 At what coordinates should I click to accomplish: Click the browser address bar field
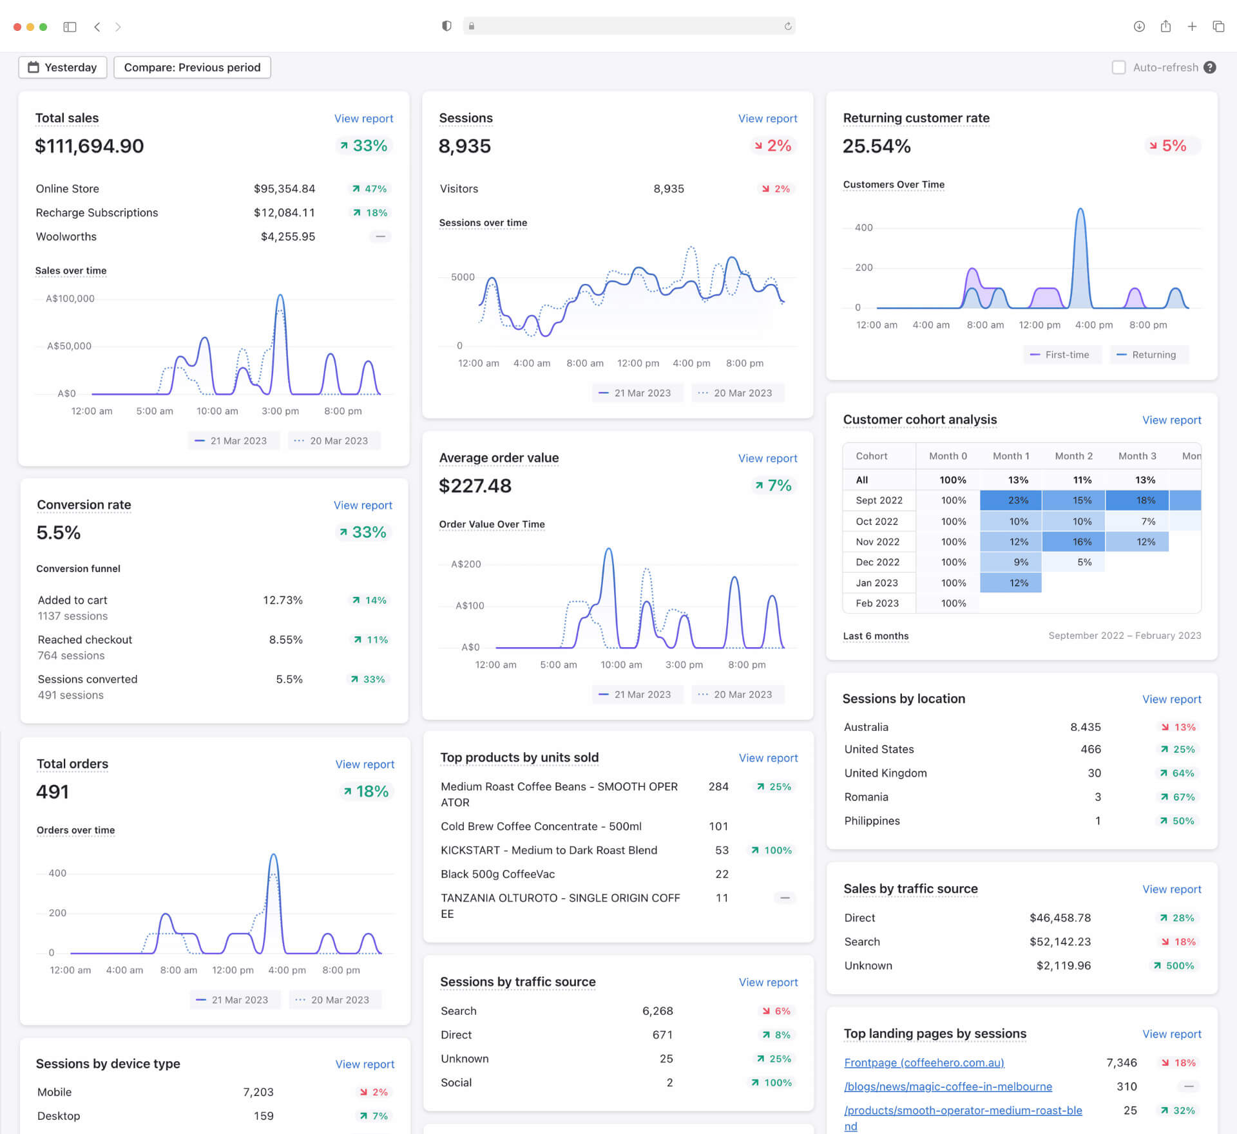click(629, 26)
